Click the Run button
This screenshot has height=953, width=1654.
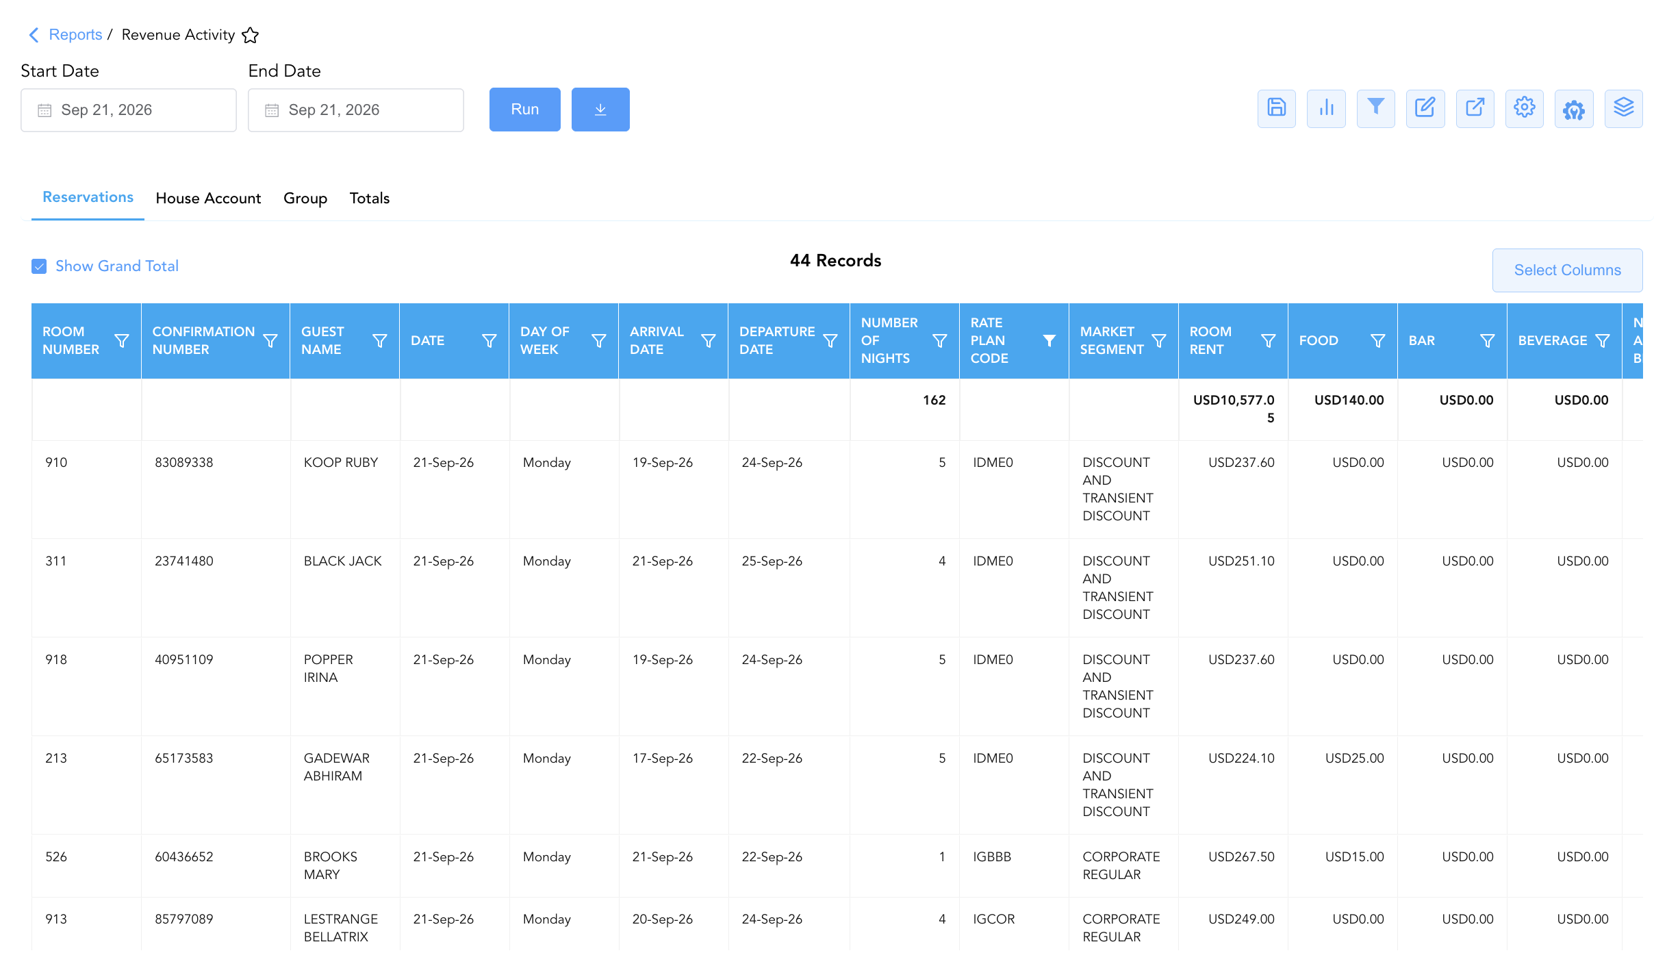(525, 110)
